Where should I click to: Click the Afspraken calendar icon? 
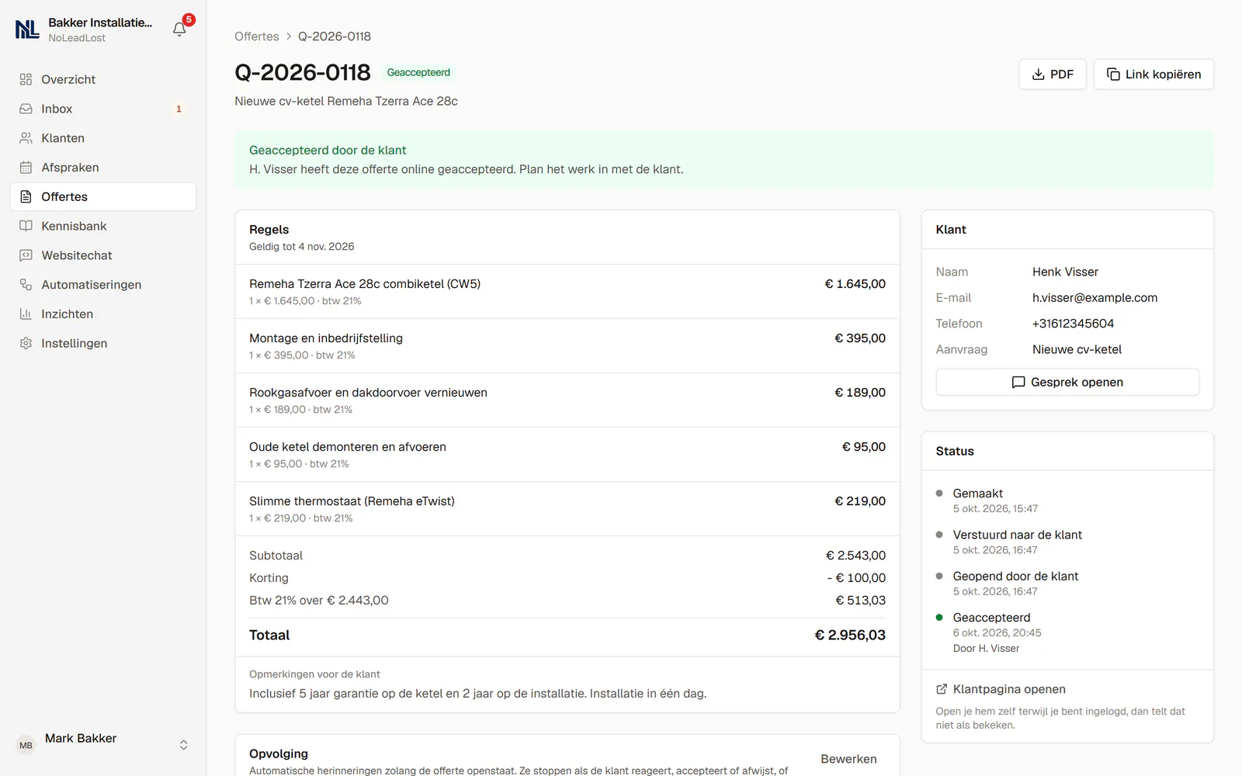pyautogui.click(x=26, y=168)
